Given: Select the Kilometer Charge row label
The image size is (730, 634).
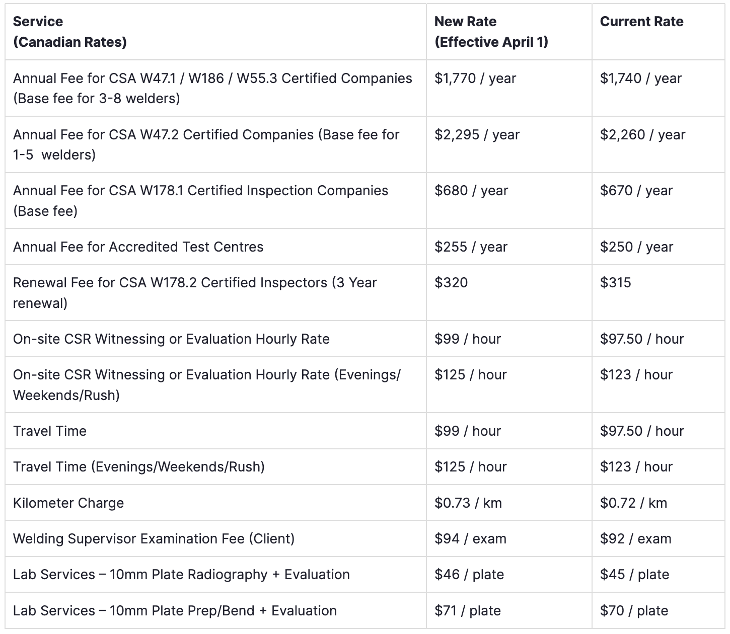Looking at the screenshot, I should point(68,503).
